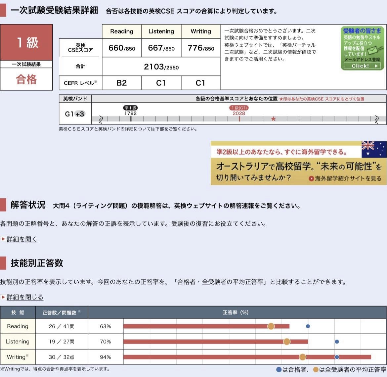Click the Listening C1 CEFR cell

pyautogui.click(x=161, y=83)
